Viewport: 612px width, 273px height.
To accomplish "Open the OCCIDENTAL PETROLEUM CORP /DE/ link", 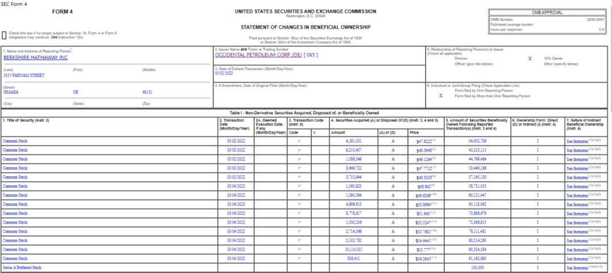I will [x=258, y=55].
